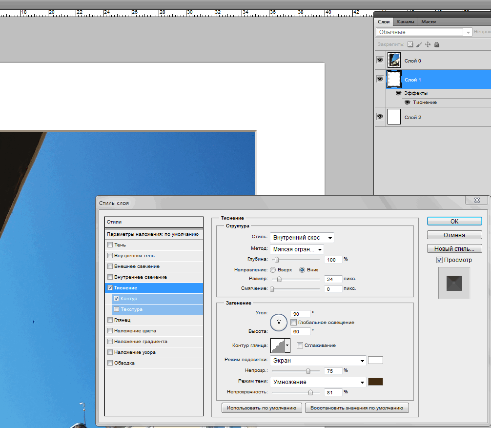Click lock all padlock icon
This screenshot has width=491, height=428.
[x=436, y=44]
